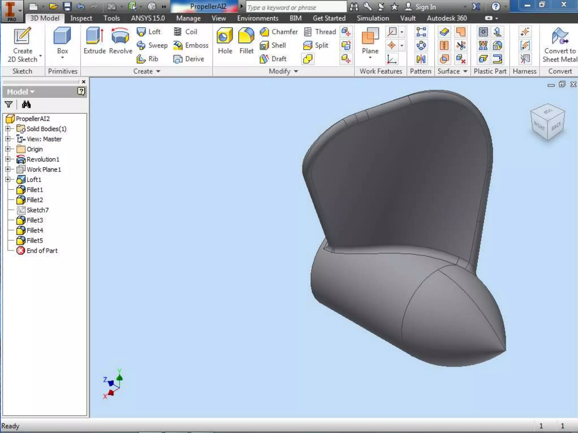This screenshot has height=433, width=578.
Task: Expand the Loft1 feature node
Action: coord(8,180)
